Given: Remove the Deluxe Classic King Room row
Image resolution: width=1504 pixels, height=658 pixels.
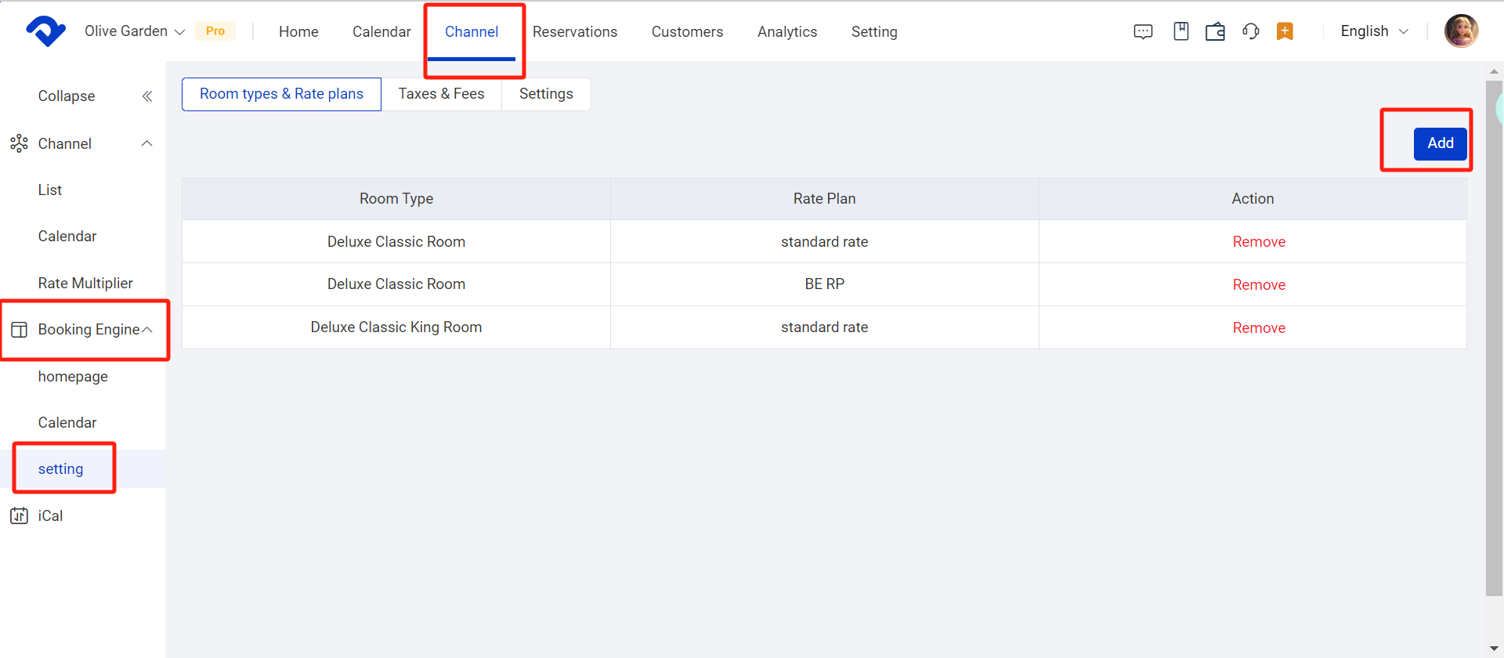Looking at the screenshot, I should [1258, 328].
